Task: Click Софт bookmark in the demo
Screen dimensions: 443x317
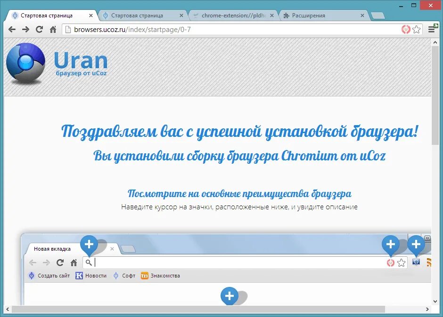Action: tap(124, 276)
